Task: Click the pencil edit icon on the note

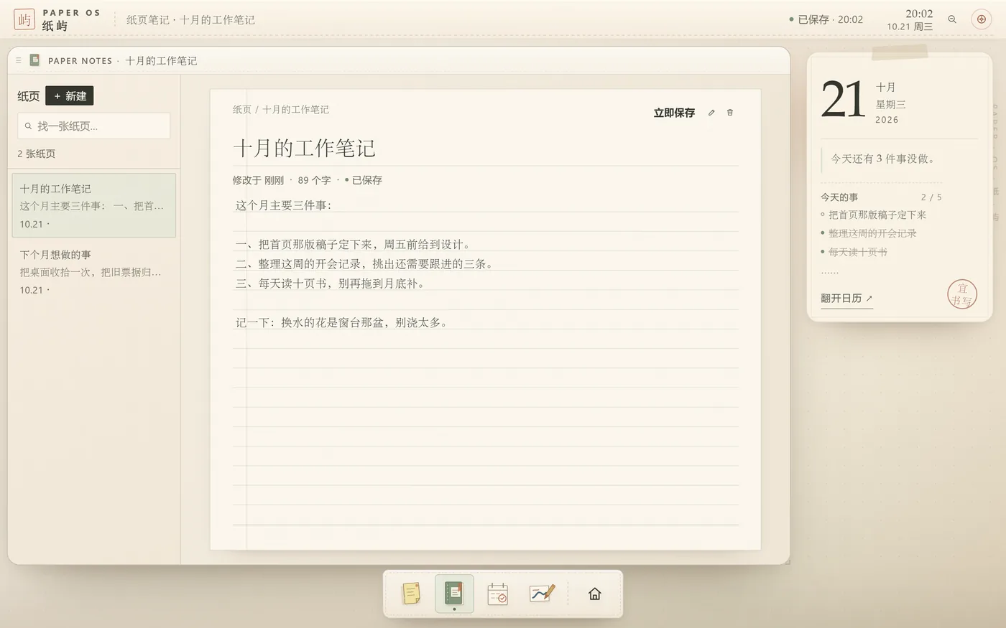Action: click(711, 113)
